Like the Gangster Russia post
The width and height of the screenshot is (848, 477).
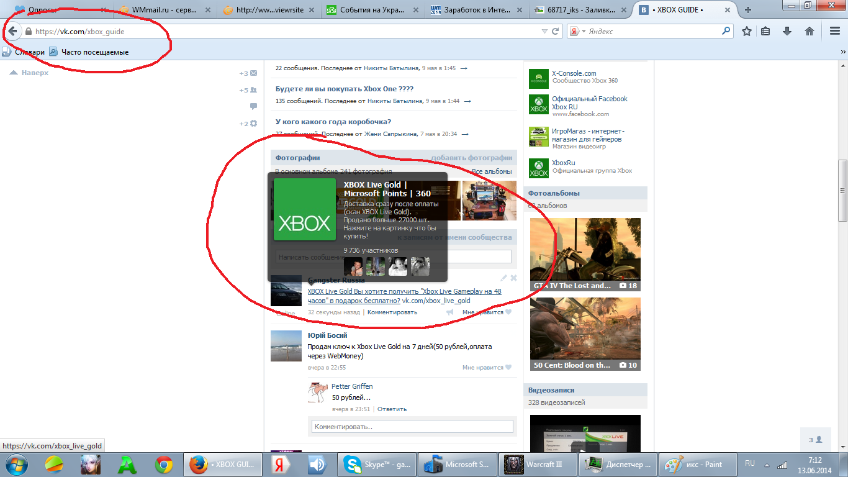[487, 312]
